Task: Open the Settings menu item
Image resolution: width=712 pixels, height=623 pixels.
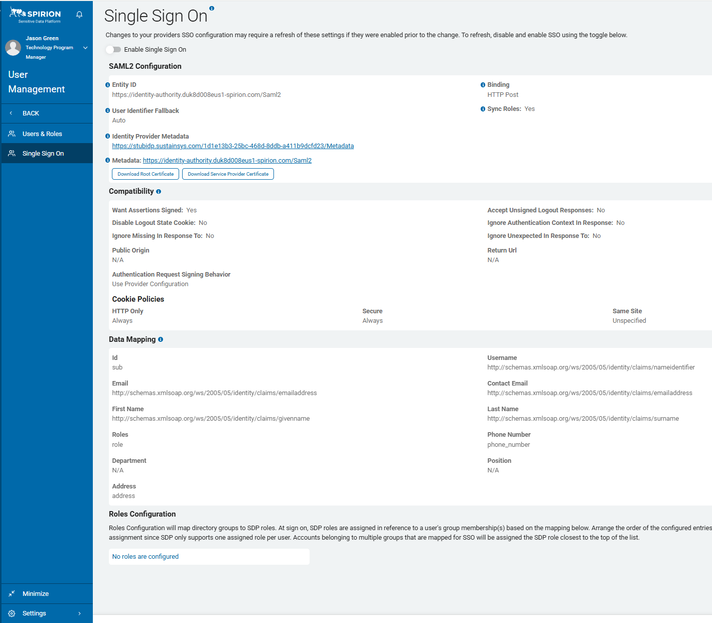Action: coord(47,613)
